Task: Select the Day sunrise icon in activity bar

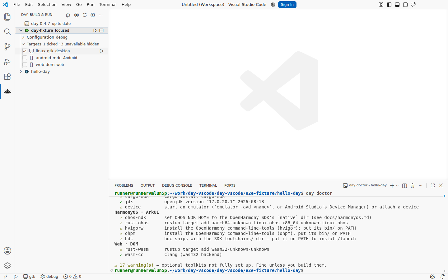Action: pyautogui.click(x=7, y=91)
